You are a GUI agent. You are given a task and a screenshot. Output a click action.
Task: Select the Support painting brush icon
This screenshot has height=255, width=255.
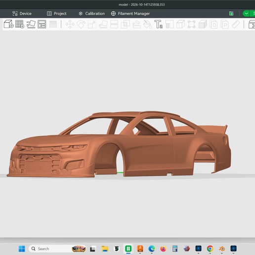pyautogui.click(x=136, y=24)
